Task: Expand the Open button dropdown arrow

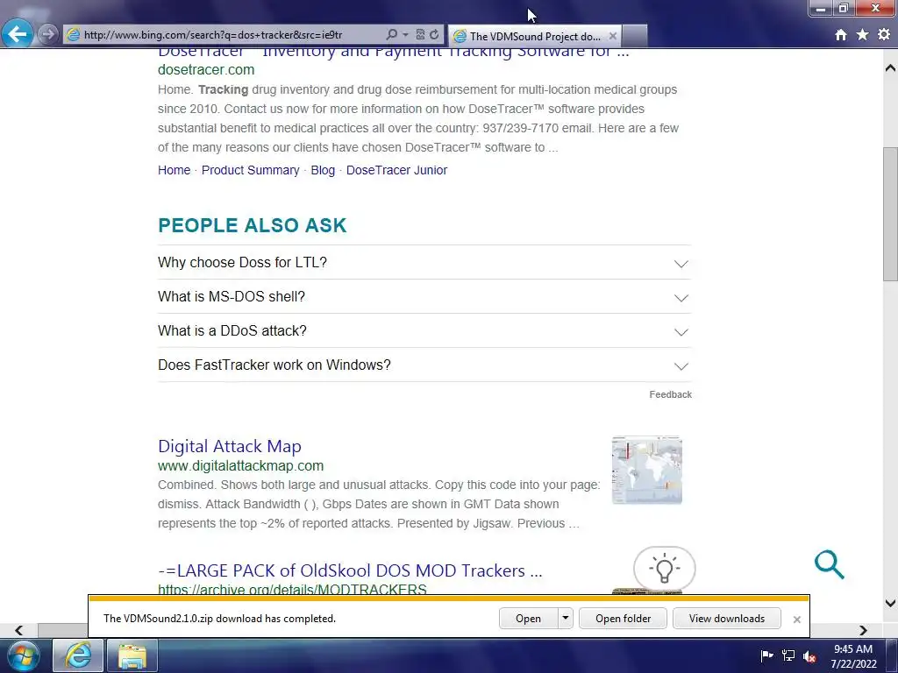Action: coord(566,619)
